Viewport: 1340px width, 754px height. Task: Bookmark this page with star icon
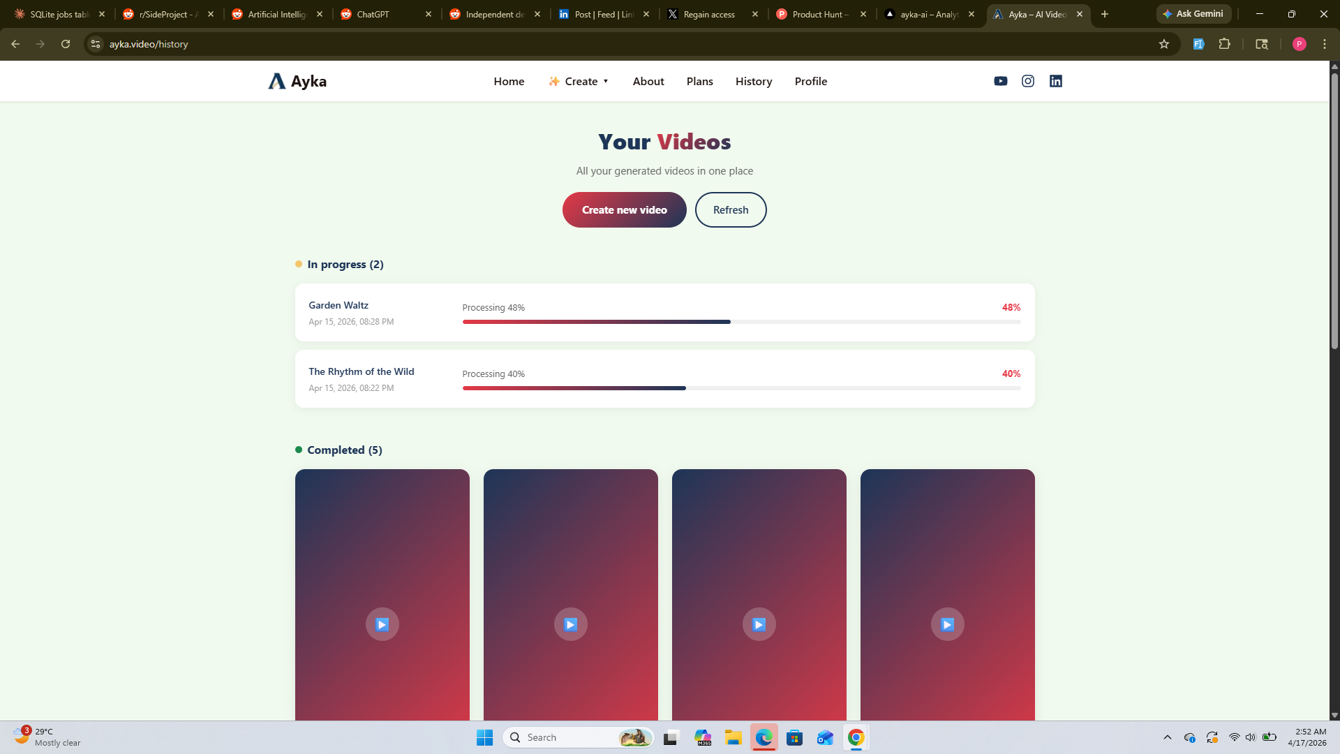1163,44
